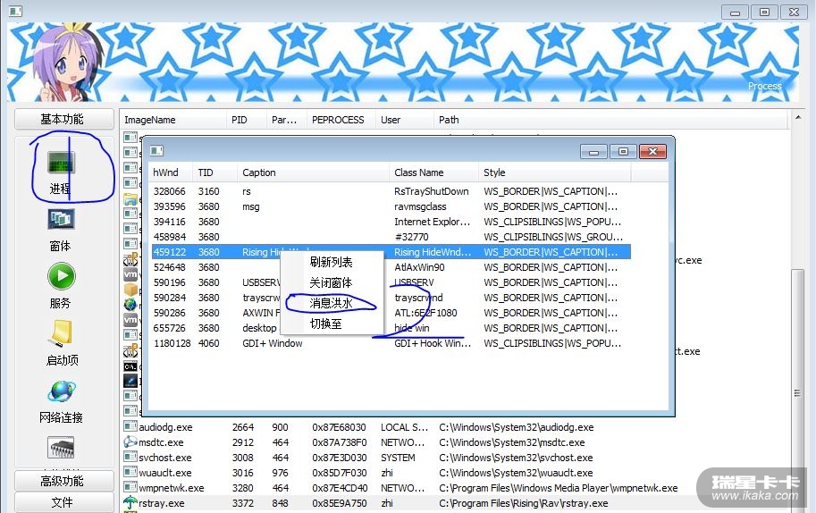Sort window list by Caption header
This screenshot has width=816, height=513.
coord(314,172)
